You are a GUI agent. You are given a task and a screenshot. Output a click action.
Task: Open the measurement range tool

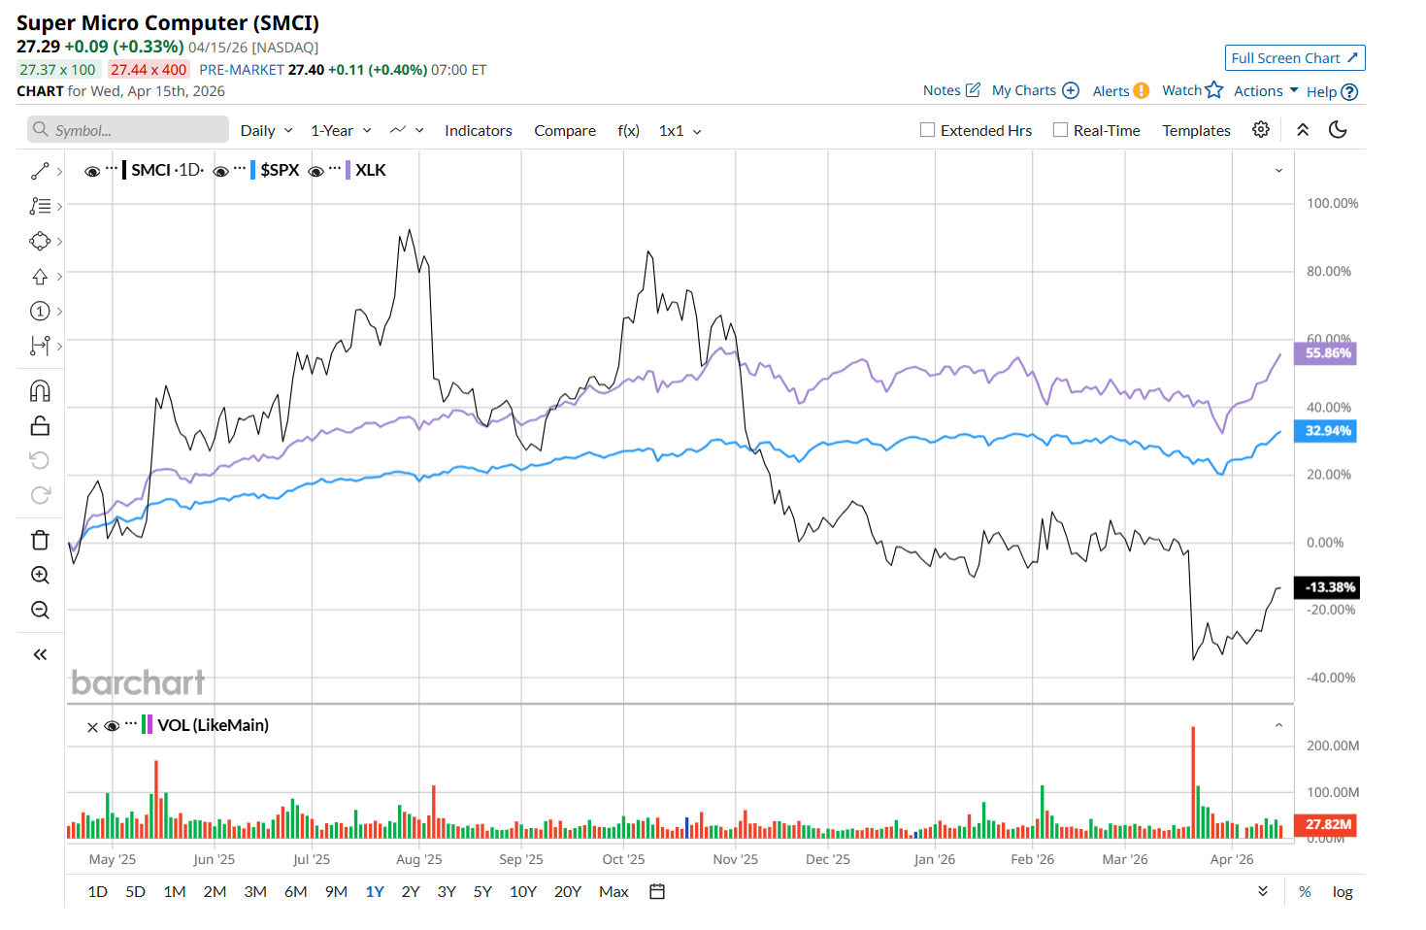(40, 346)
